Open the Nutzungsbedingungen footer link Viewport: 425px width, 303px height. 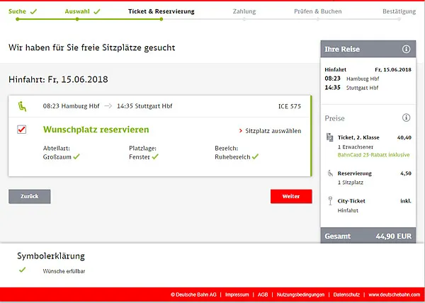pos(300,295)
